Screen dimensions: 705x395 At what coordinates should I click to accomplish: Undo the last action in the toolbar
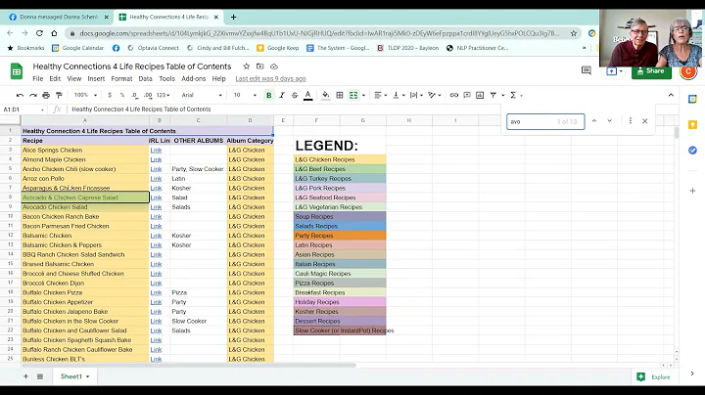tap(20, 95)
